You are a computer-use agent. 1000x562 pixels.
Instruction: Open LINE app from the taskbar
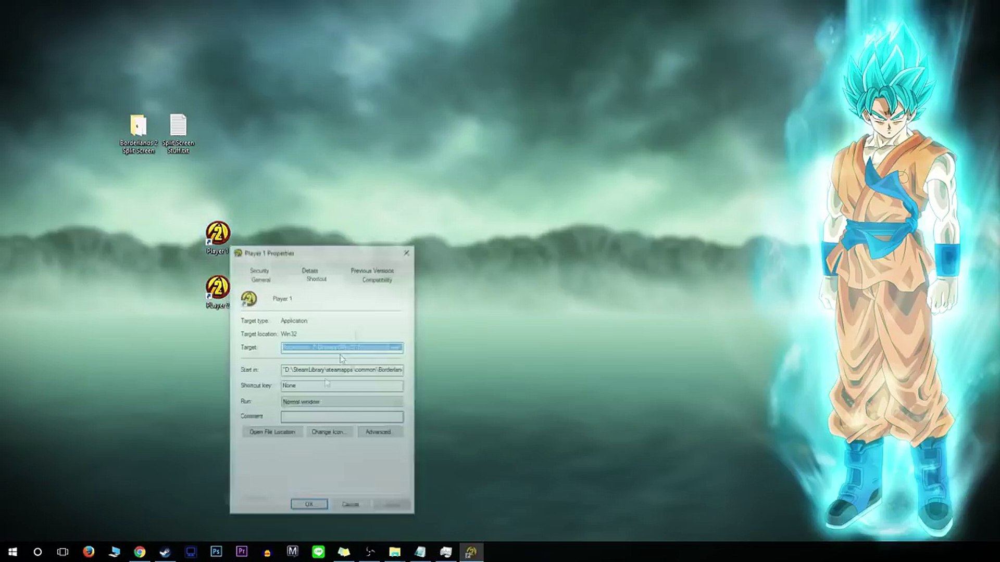click(x=318, y=552)
